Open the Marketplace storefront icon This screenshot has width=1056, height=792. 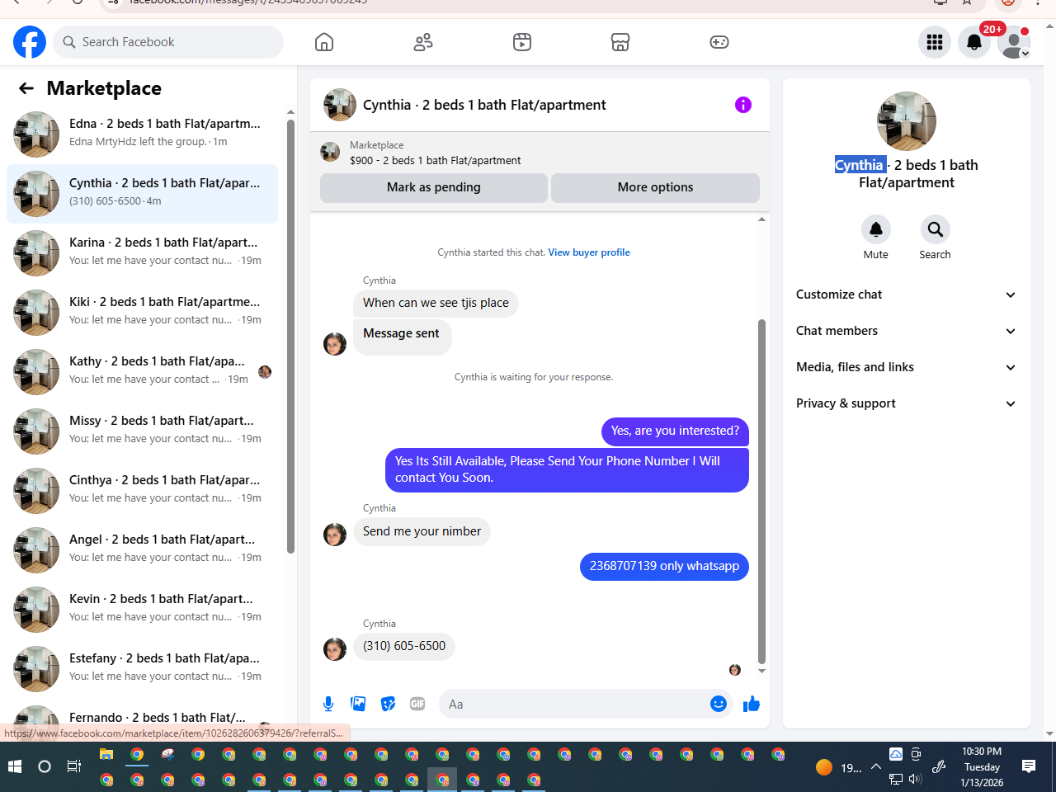[x=620, y=42]
